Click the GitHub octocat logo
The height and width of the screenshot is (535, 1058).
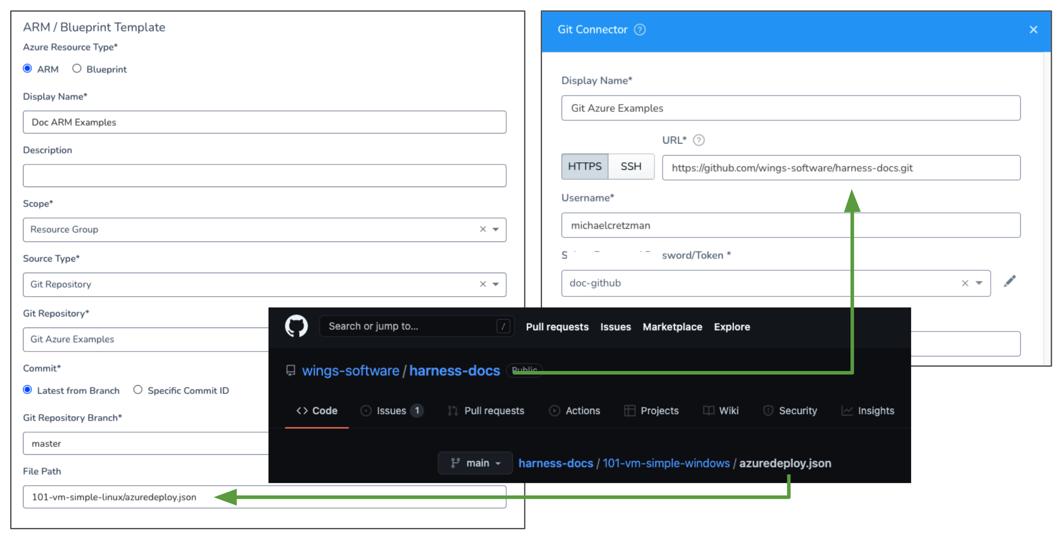(296, 326)
